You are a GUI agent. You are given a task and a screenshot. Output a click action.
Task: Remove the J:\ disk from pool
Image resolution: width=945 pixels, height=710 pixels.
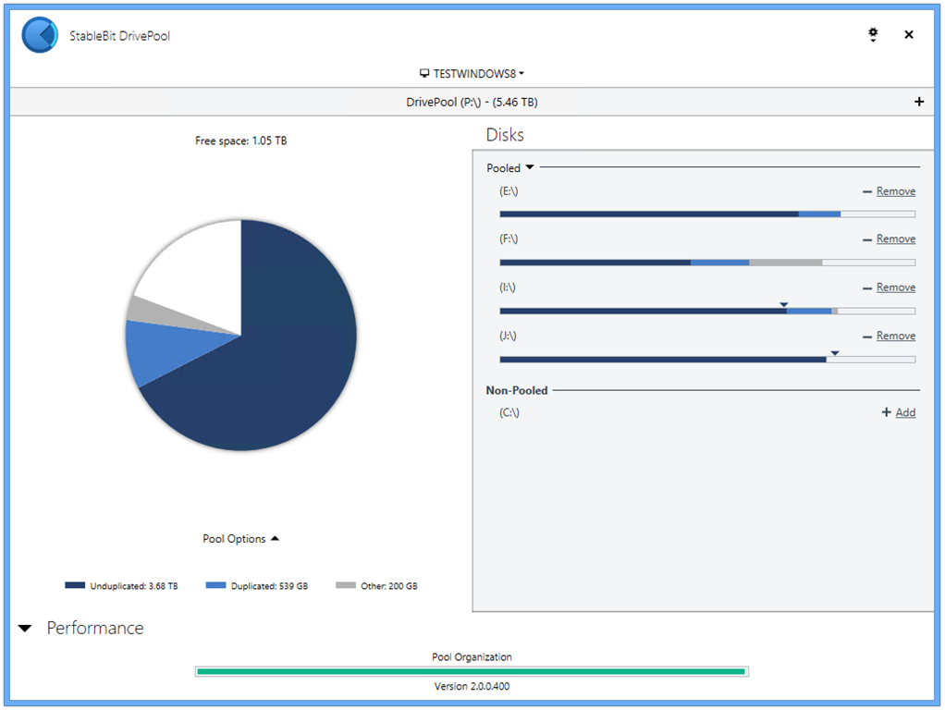(896, 336)
